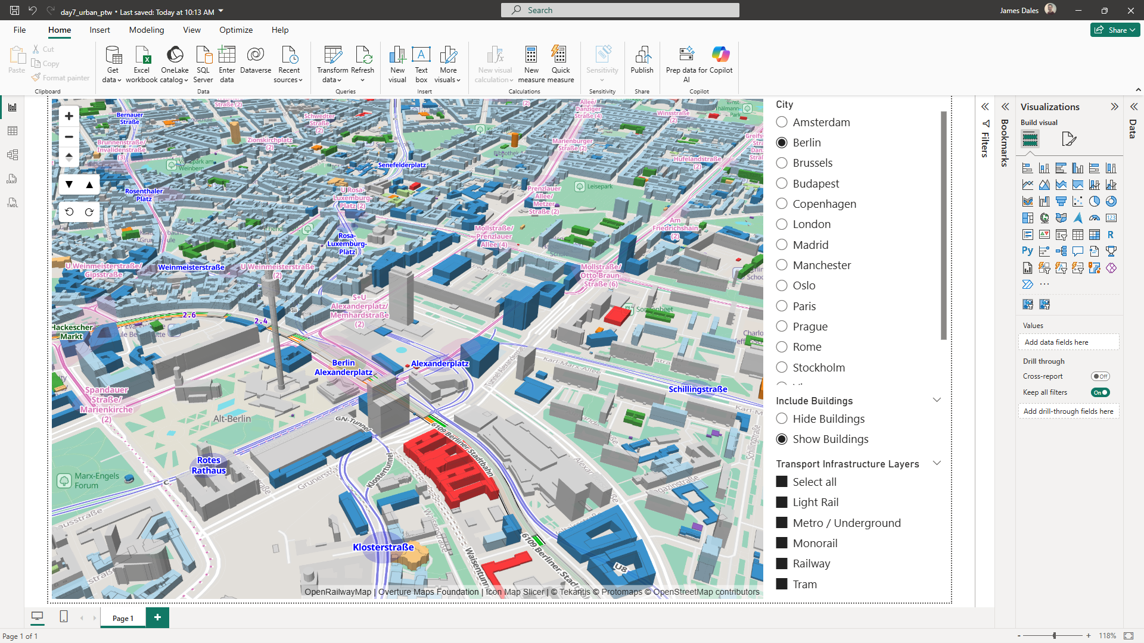Click the map rotate counterclockwise icon
The width and height of the screenshot is (1144, 643).
coord(69,212)
